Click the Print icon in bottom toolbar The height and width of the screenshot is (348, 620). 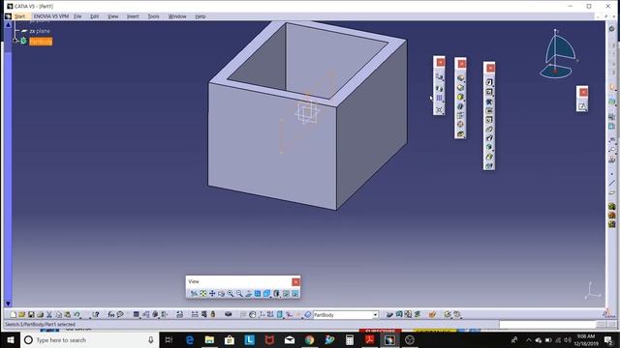(x=40, y=314)
